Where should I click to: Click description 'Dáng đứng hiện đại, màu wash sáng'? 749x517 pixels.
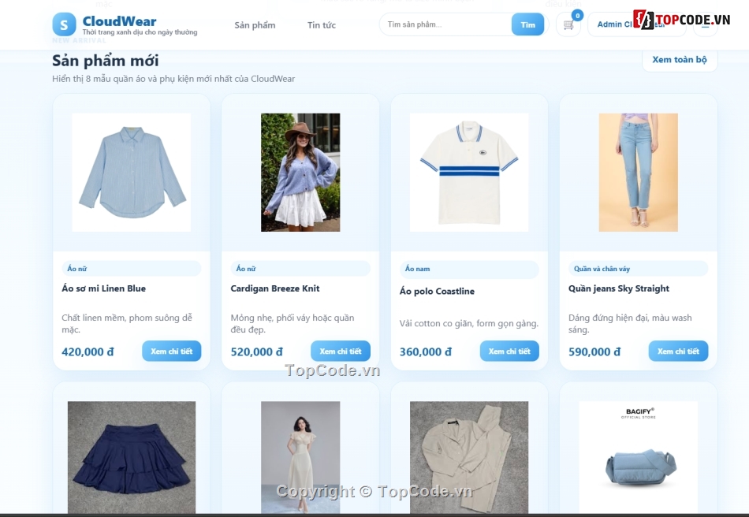pos(630,323)
